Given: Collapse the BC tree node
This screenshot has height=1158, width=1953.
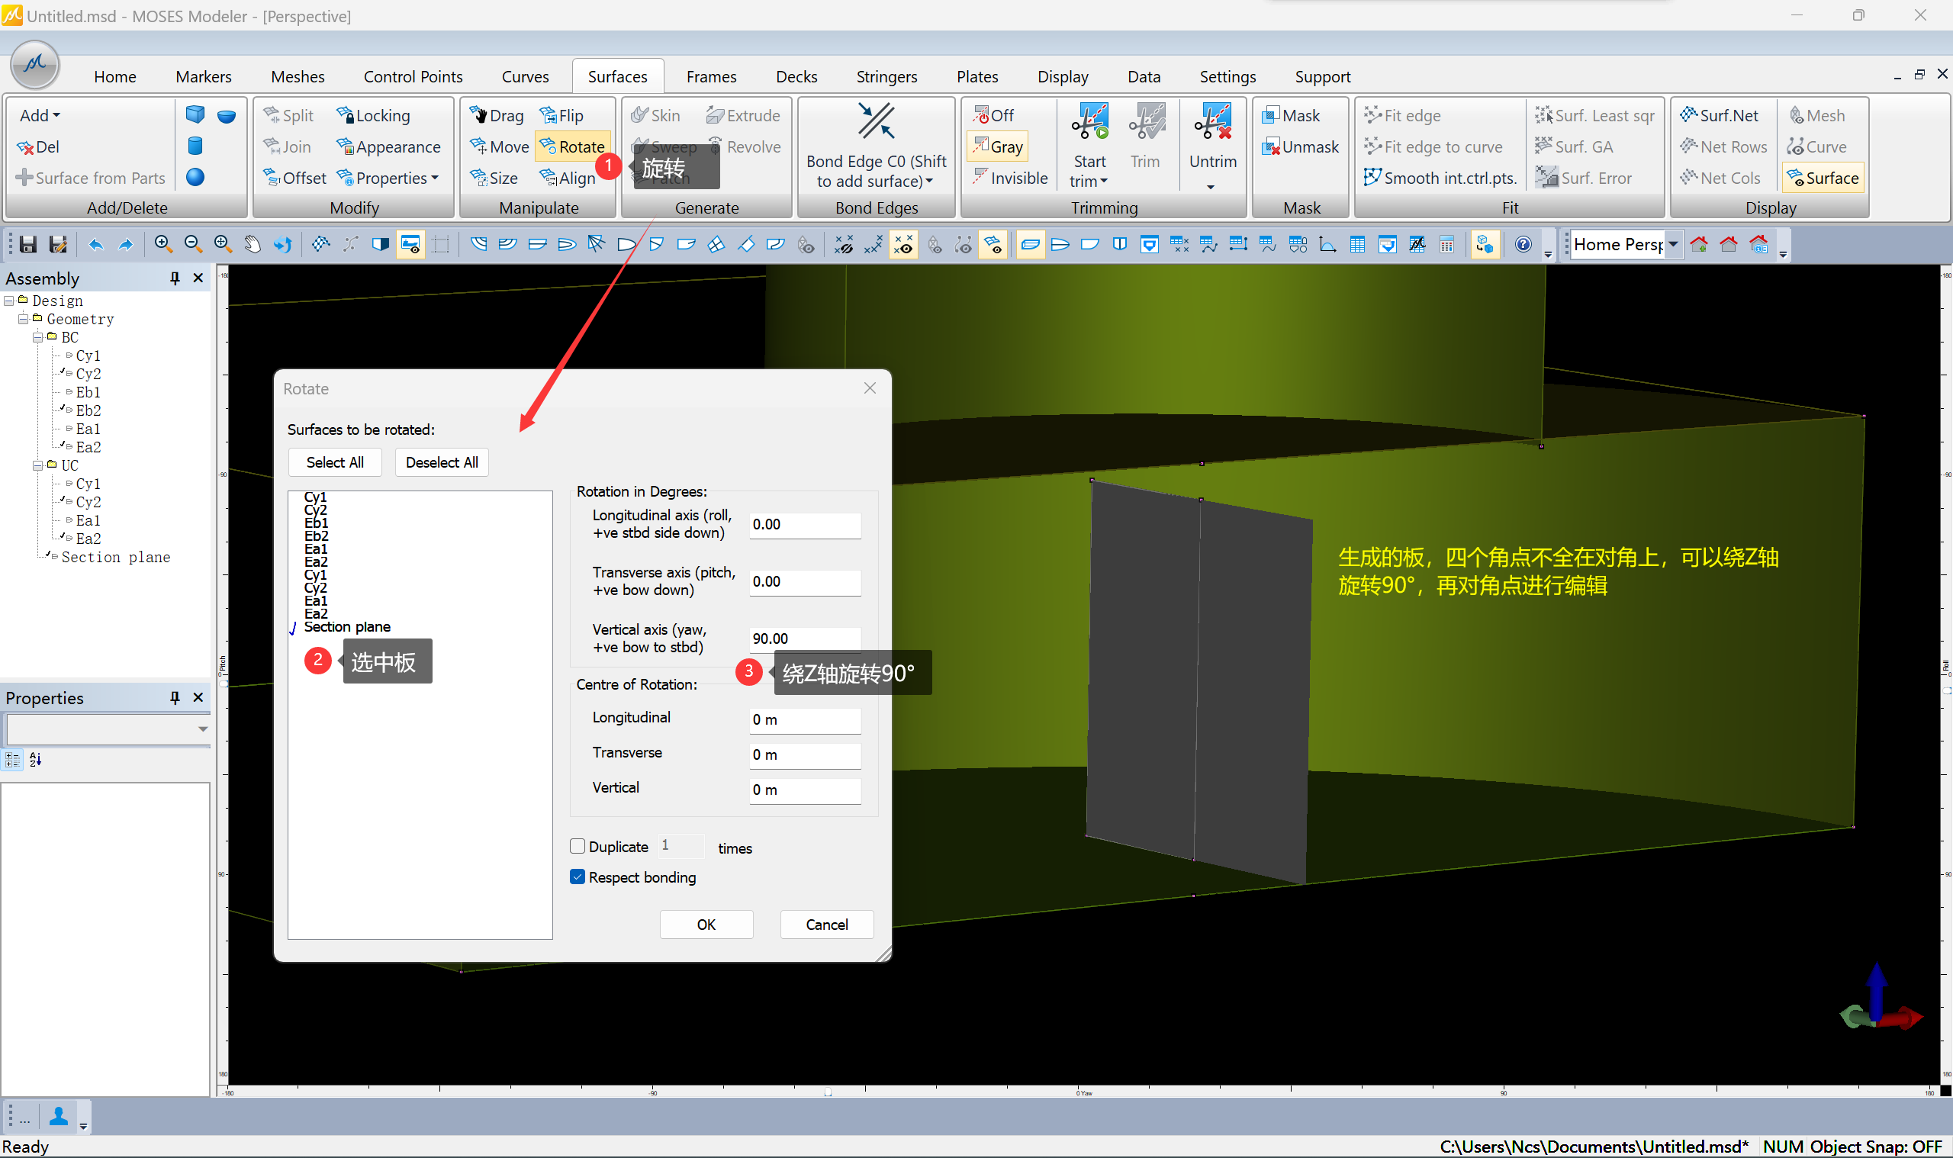Looking at the screenshot, I should click(37, 337).
